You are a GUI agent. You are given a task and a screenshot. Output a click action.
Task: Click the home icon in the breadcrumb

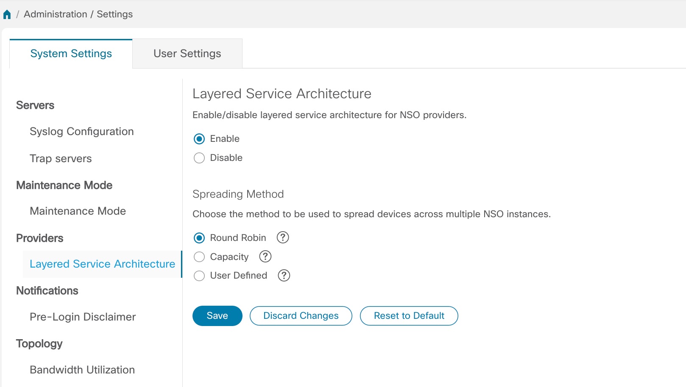(x=7, y=13)
